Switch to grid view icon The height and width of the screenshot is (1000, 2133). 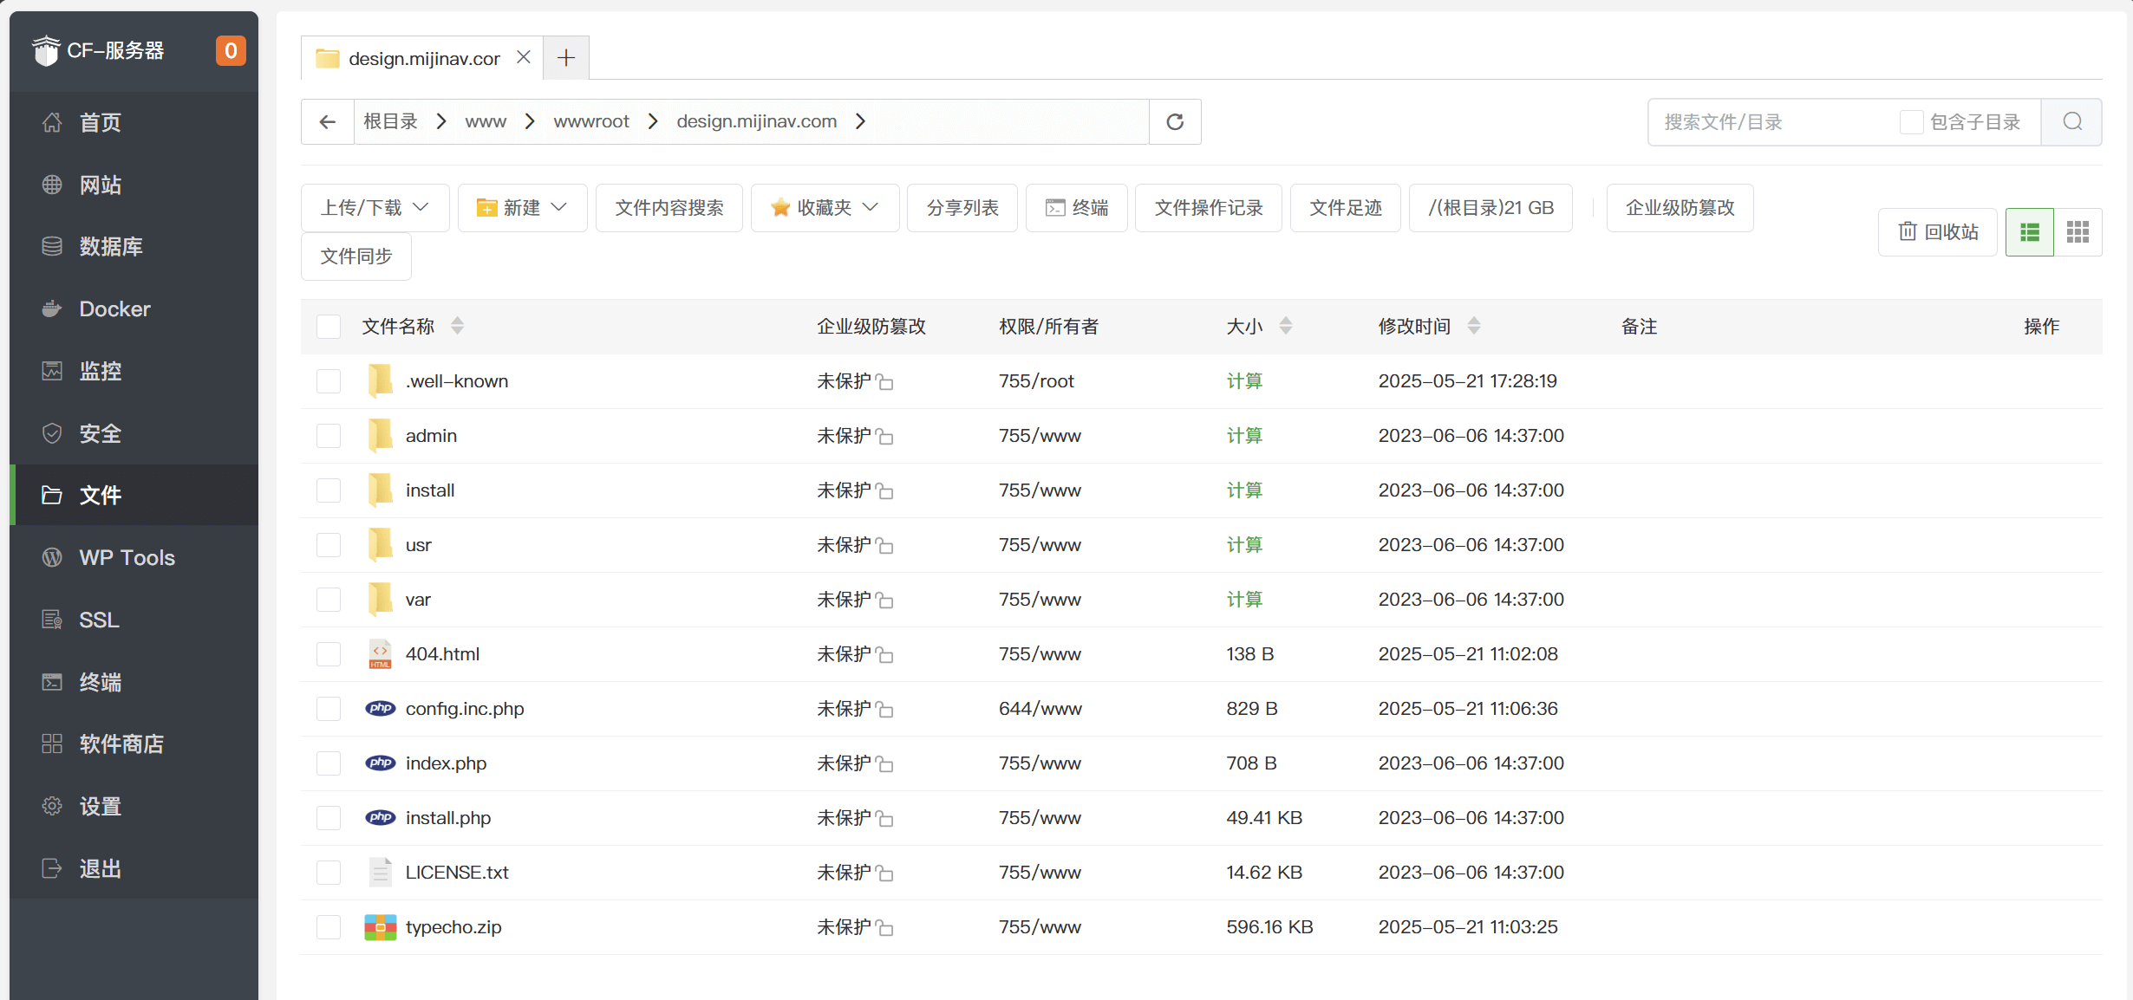coord(2078,232)
